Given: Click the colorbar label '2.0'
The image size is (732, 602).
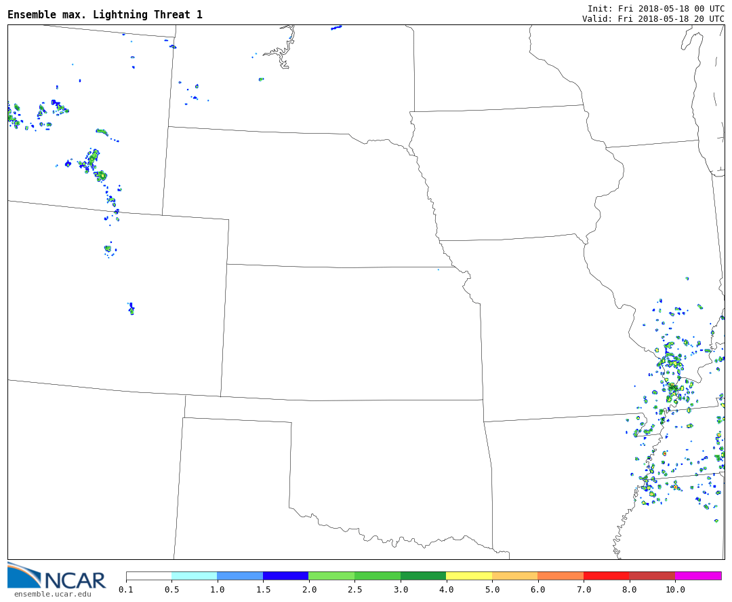Looking at the screenshot, I should click(x=309, y=590).
